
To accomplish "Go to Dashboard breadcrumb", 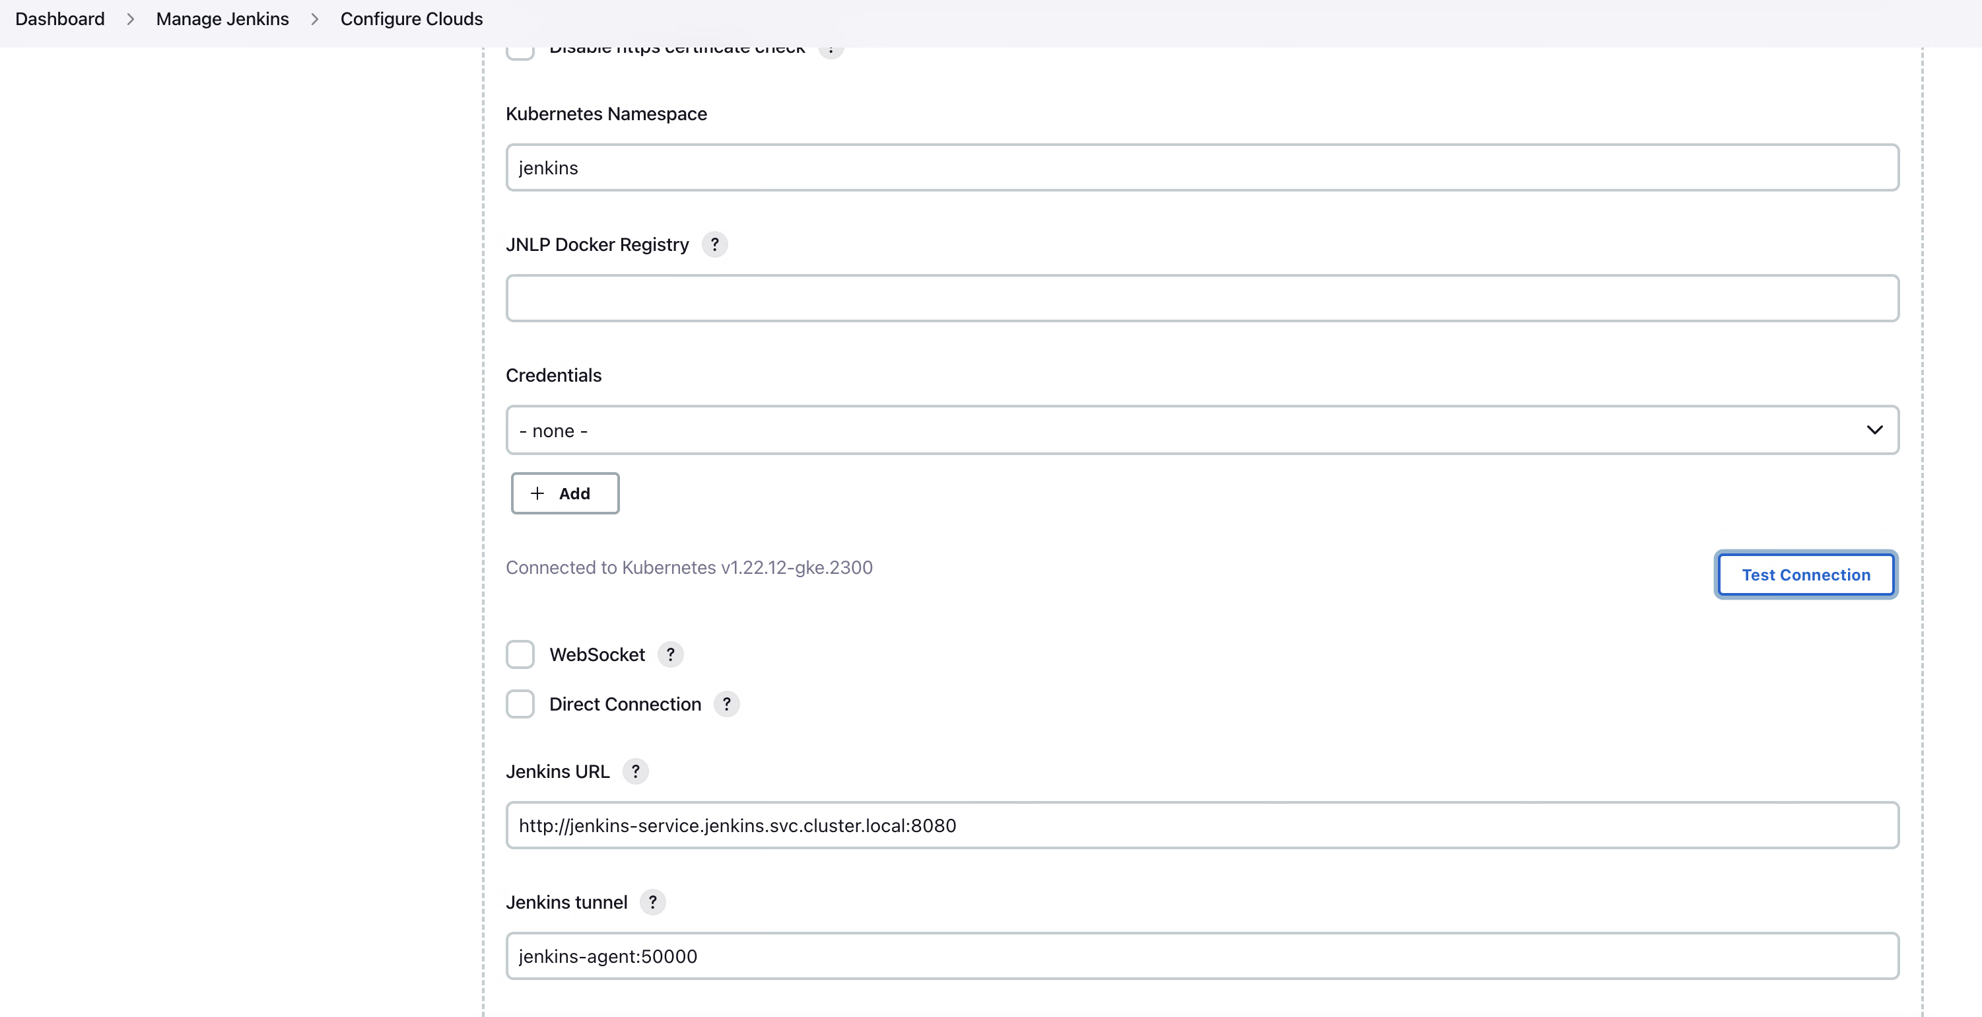I will coord(60,18).
